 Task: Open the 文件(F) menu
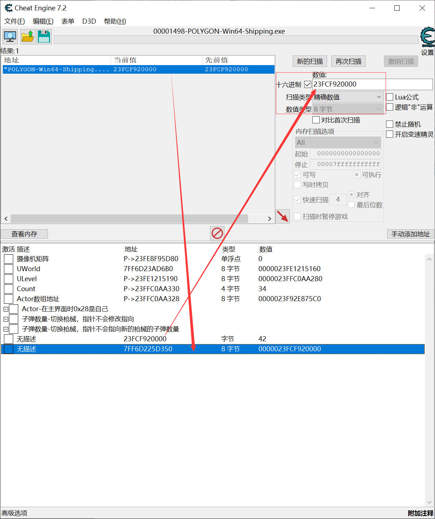[15, 21]
